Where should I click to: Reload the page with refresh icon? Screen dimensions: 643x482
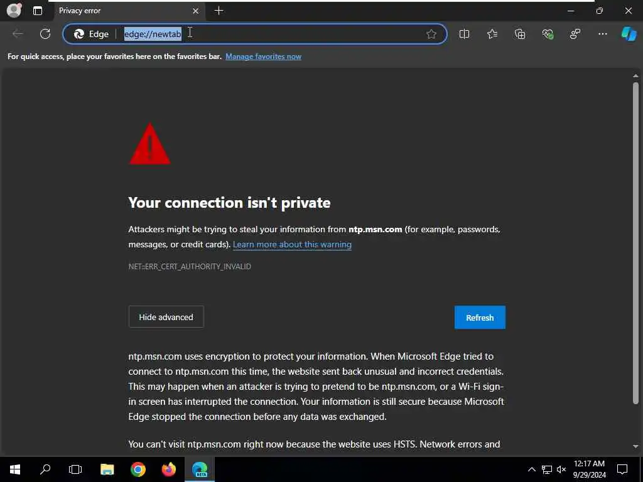coord(45,34)
